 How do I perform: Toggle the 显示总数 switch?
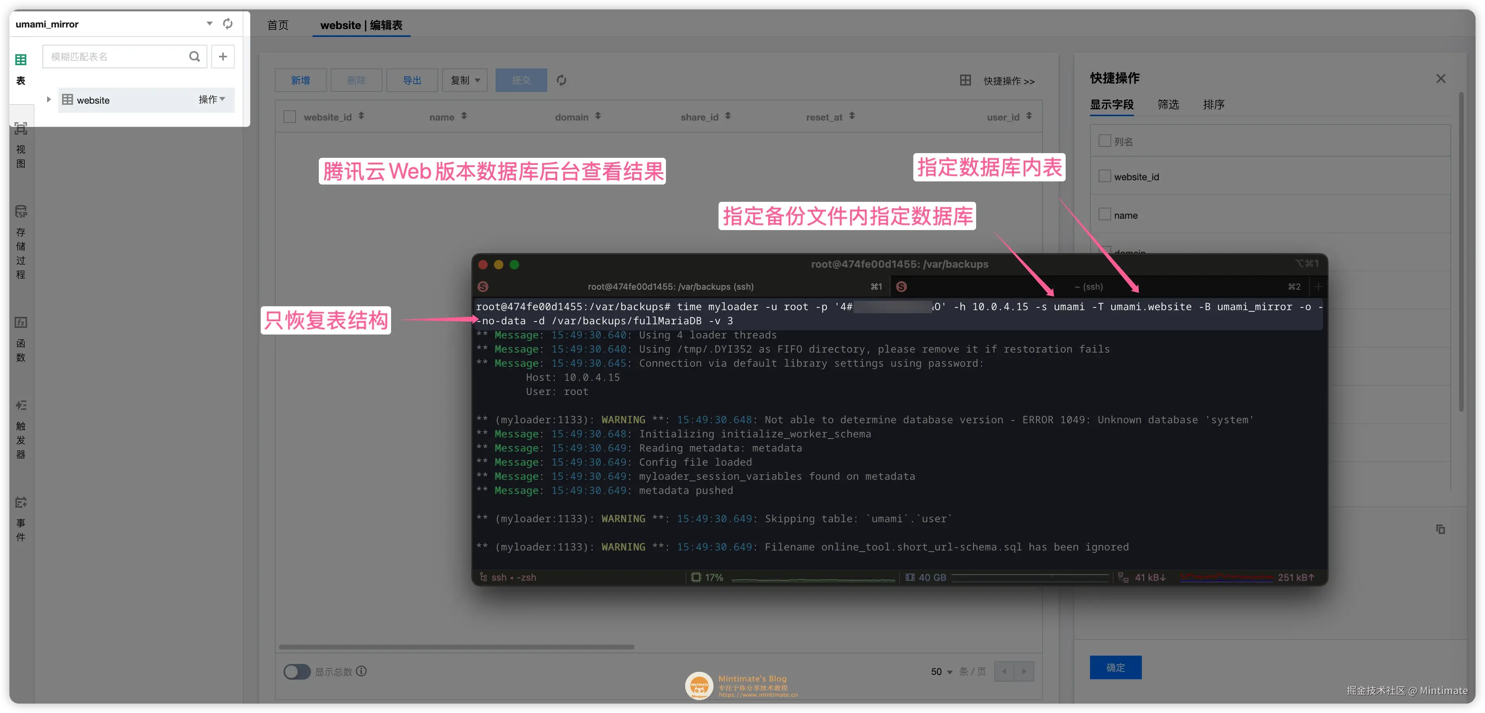297,671
